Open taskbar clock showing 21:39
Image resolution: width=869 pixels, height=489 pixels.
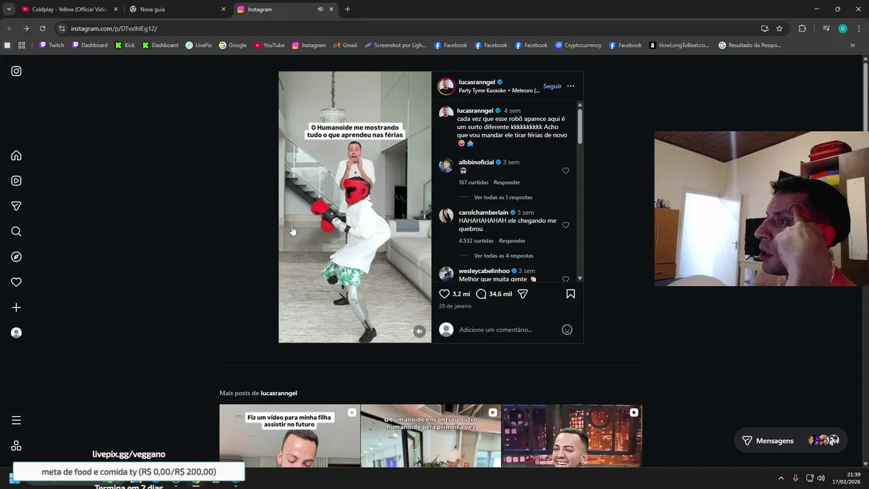coord(847,478)
